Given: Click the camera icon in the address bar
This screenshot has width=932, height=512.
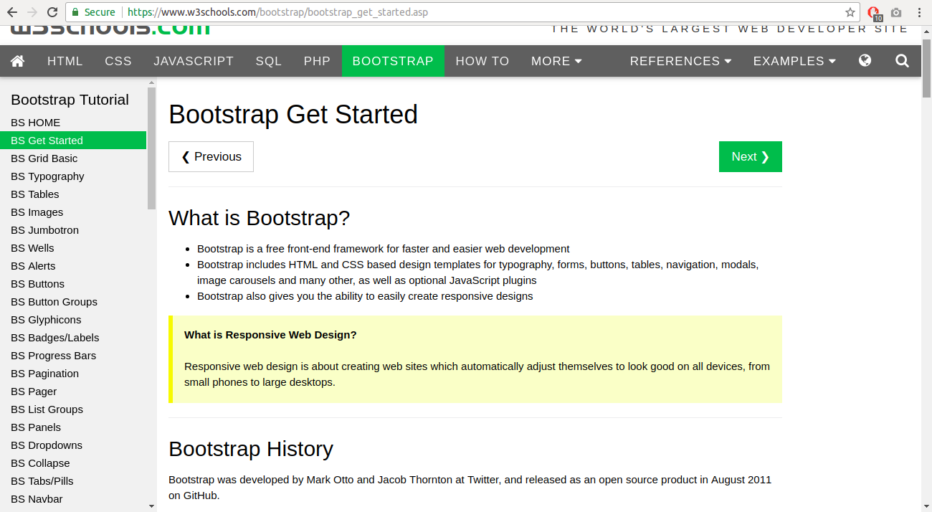Looking at the screenshot, I should click(x=896, y=12).
